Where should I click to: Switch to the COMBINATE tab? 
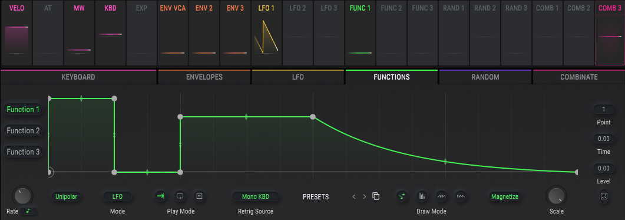pyautogui.click(x=579, y=77)
